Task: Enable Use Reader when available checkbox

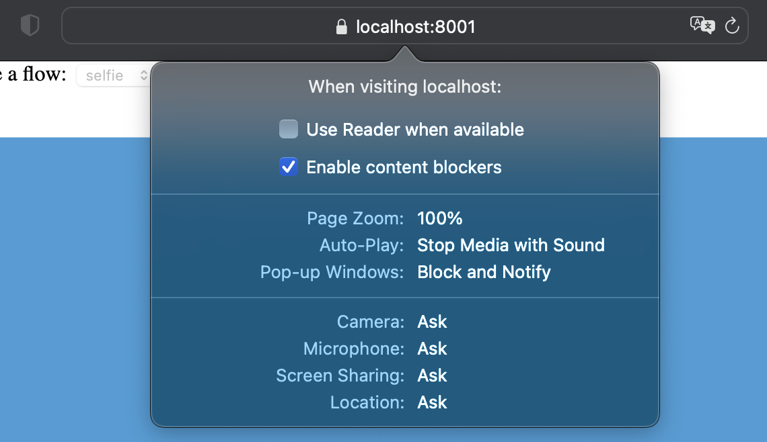Action: point(289,130)
